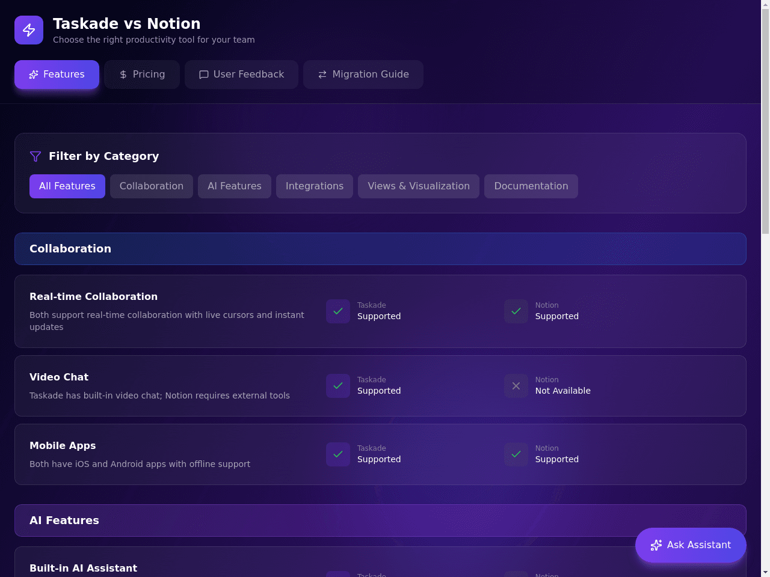
Task: Filter by AI Features category
Action: coord(235,186)
